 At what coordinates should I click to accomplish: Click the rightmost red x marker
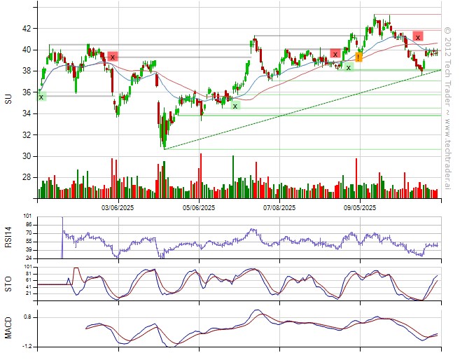(418, 36)
